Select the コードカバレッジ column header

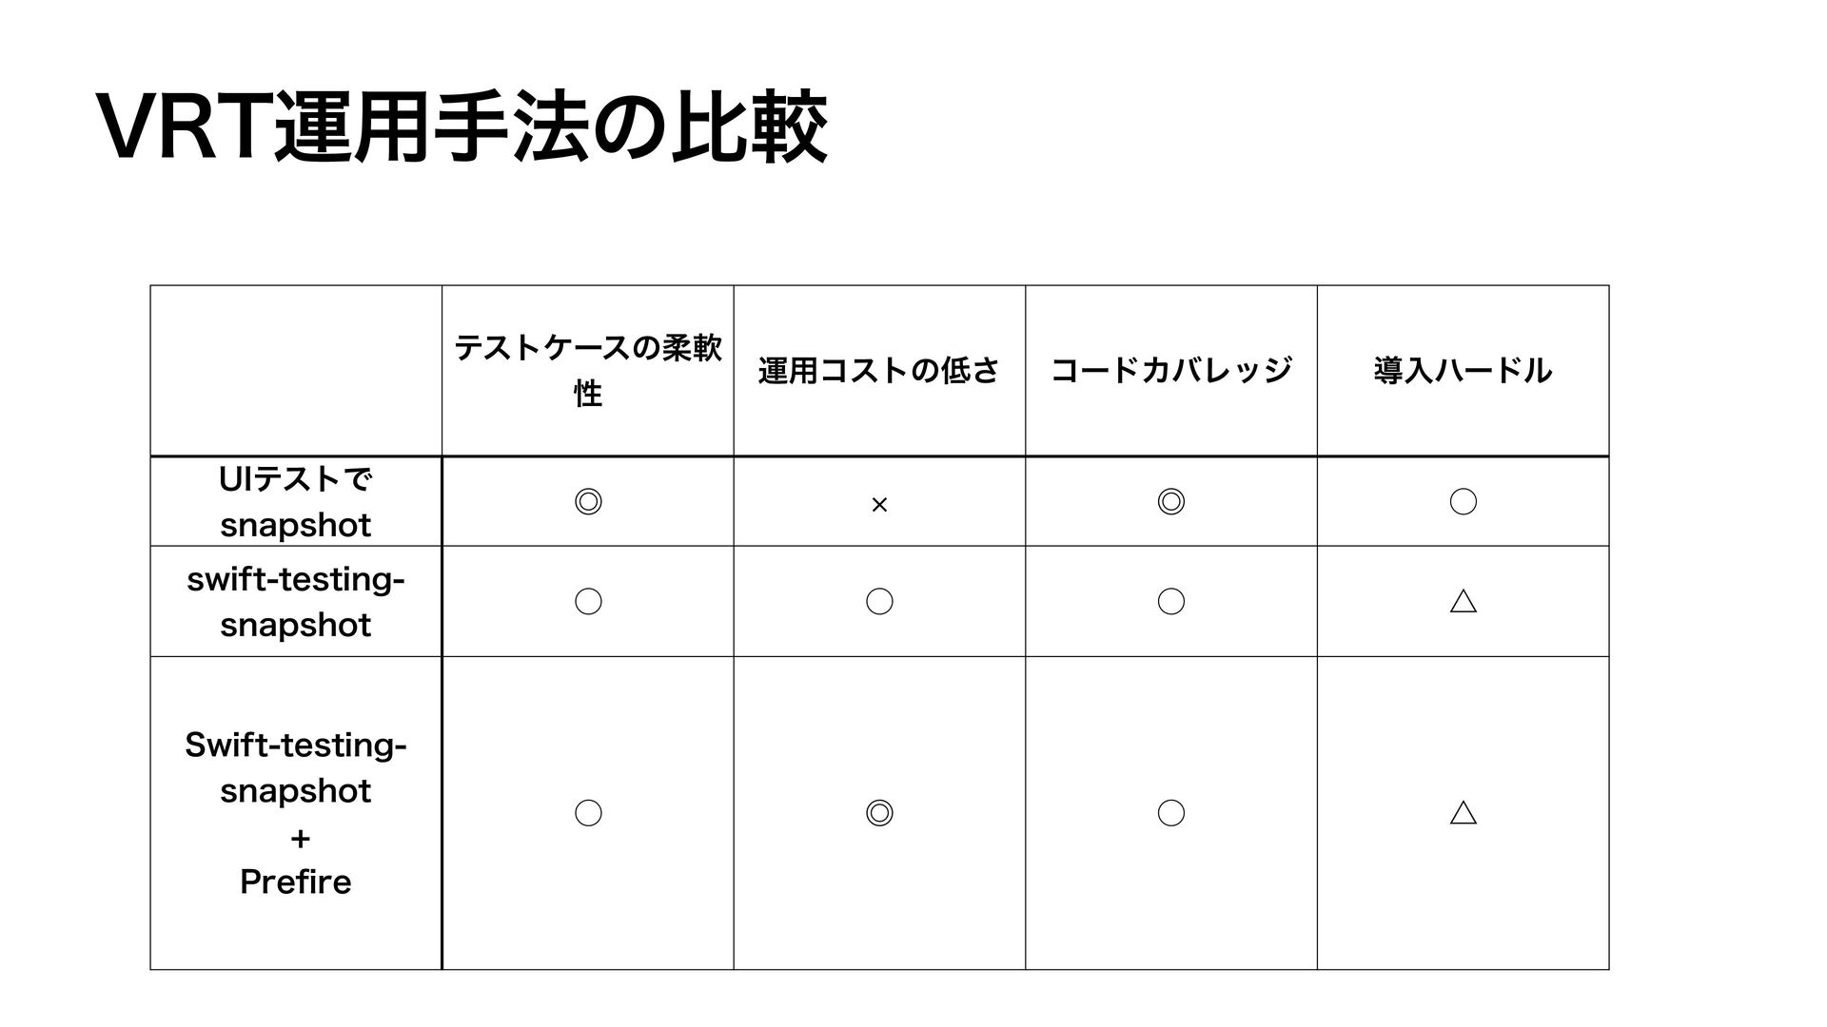[x=1171, y=370]
